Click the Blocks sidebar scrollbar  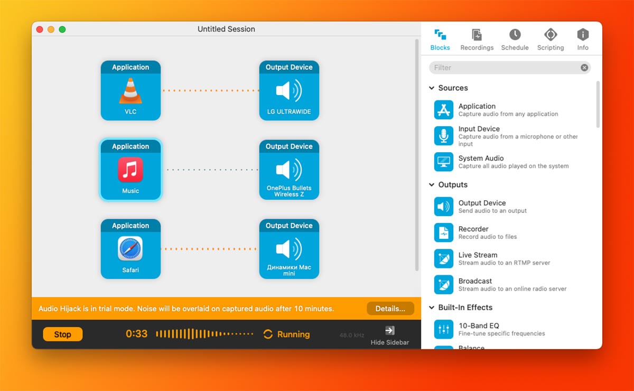click(x=598, y=104)
